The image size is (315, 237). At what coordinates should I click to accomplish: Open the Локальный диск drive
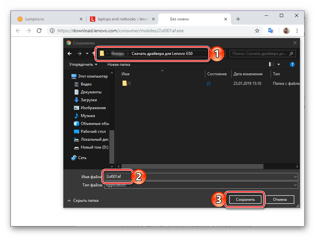coord(91,139)
